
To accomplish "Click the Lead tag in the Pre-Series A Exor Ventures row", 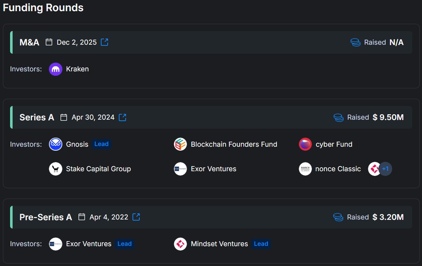I will coord(125,244).
